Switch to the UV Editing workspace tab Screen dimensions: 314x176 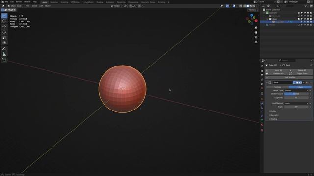[75, 2]
